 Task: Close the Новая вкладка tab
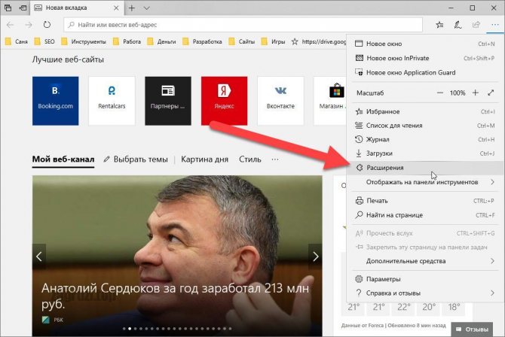pos(116,8)
